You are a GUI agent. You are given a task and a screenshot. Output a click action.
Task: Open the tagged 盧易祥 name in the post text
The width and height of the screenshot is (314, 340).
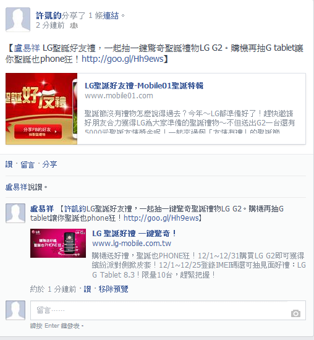pyautogui.click(x=27, y=48)
